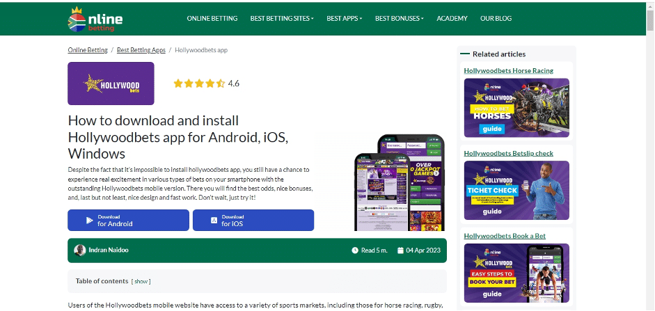This screenshot has height=311, width=655.
Task: Follow the Best Betting Apps breadcrumb
Action: pos(141,50)
